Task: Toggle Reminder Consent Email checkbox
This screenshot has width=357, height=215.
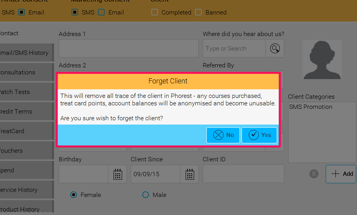Action: pos(22,12)
